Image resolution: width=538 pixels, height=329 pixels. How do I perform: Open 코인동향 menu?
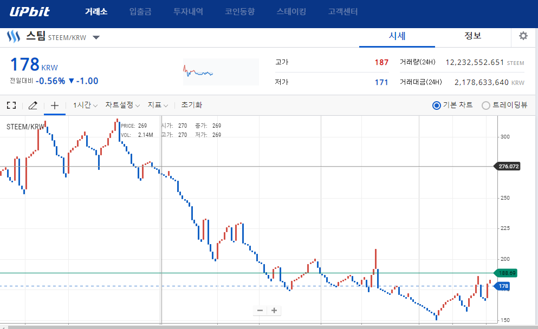click(x=240, y=12)
